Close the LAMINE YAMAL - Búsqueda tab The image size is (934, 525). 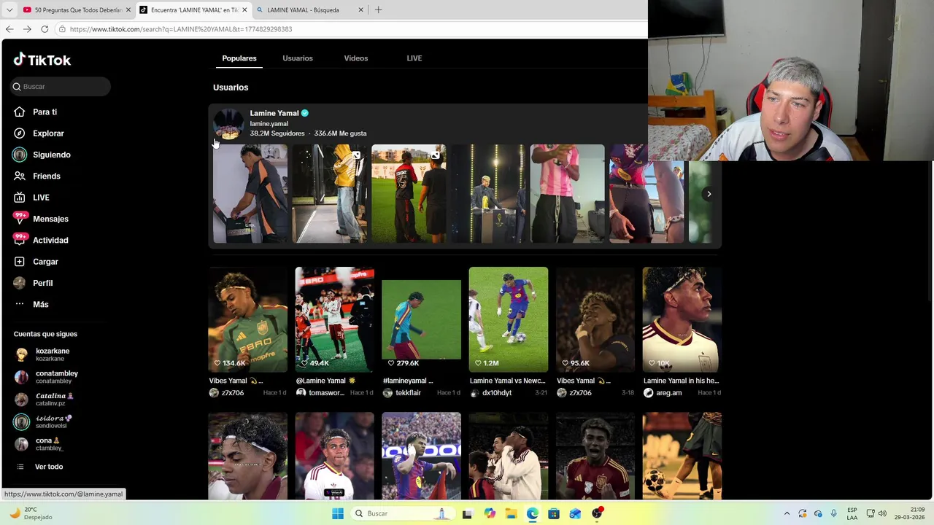360,10
